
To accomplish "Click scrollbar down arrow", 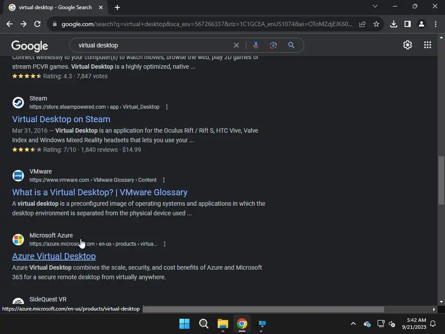I will click(441, 302).
